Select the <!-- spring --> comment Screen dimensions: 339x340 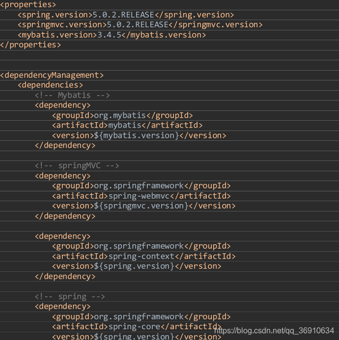(70, 297)
